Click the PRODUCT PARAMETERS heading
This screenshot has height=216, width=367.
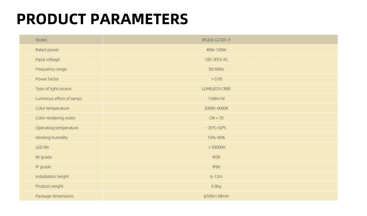102,19
